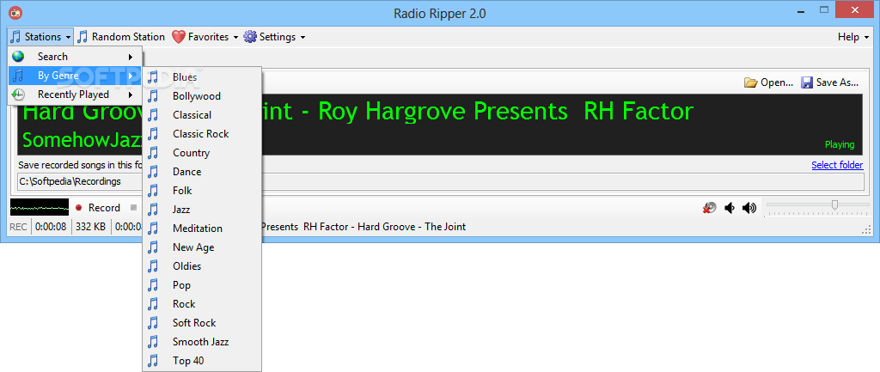Click the 332 KB status bar entry
The width and height of the screenshot is (880, 372).
pyautogui.click(x=91, y=228)
